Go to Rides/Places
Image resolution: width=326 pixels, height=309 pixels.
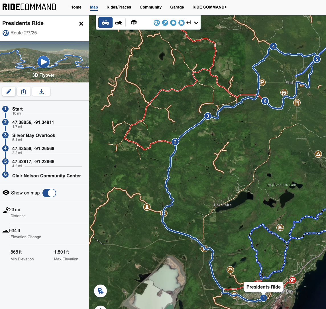pos(119,7)
